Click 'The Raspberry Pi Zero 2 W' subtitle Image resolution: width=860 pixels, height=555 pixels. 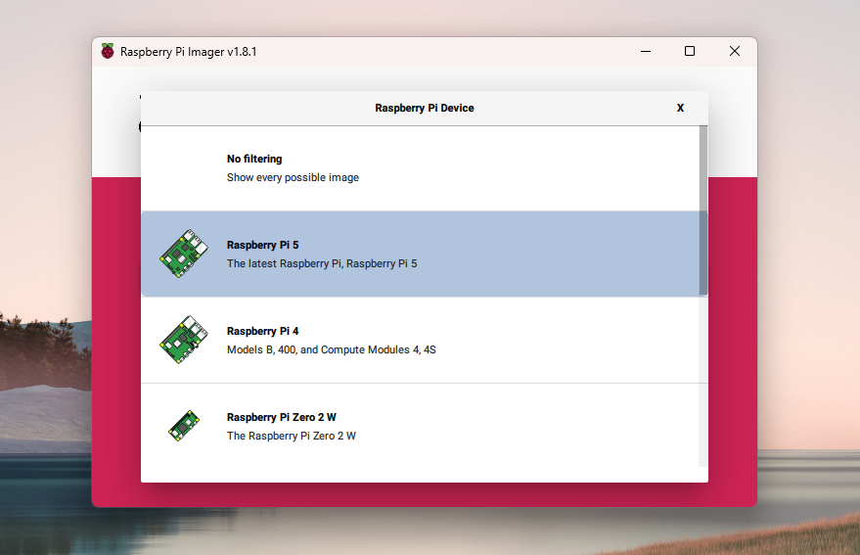292,436
